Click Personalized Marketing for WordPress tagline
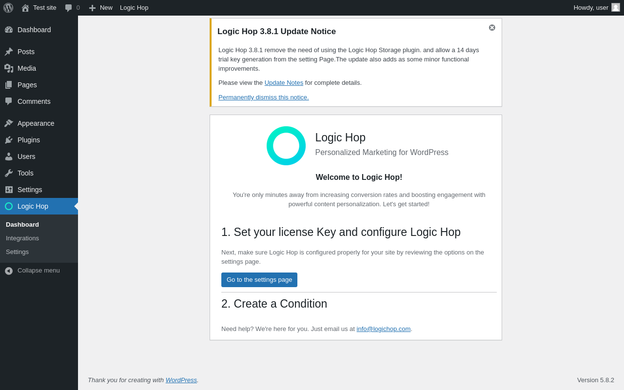The image size is (624, 390). 382,153
